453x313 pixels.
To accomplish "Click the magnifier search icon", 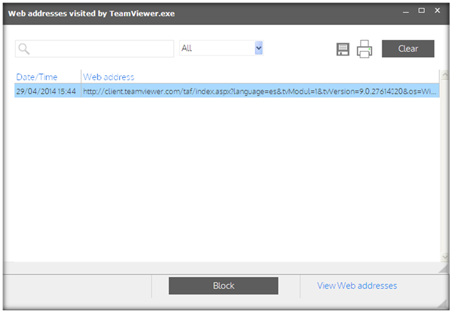I will click(24, 48).
